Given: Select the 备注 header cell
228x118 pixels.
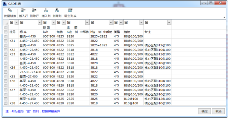Looking at the screenshot, I should [157, 32].
